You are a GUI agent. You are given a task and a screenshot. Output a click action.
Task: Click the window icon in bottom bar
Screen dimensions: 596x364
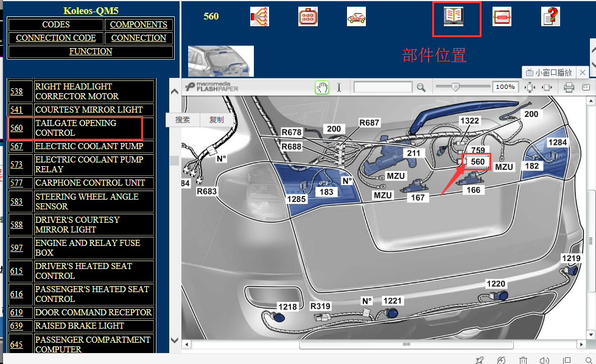point(567,360)
